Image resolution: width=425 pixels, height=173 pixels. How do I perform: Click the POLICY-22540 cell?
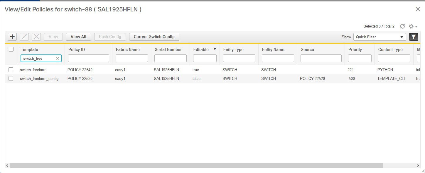80,70
